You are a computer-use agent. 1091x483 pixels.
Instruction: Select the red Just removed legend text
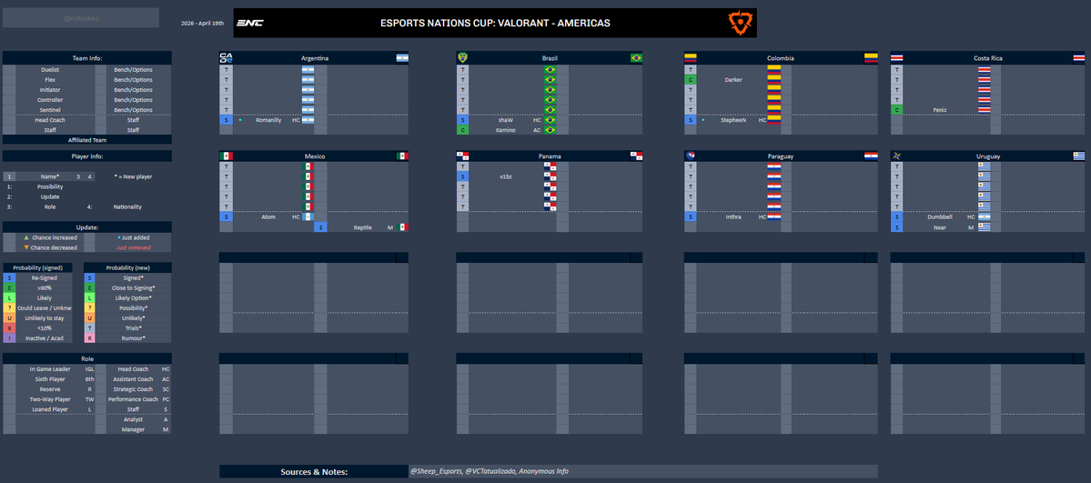point(133,247)
